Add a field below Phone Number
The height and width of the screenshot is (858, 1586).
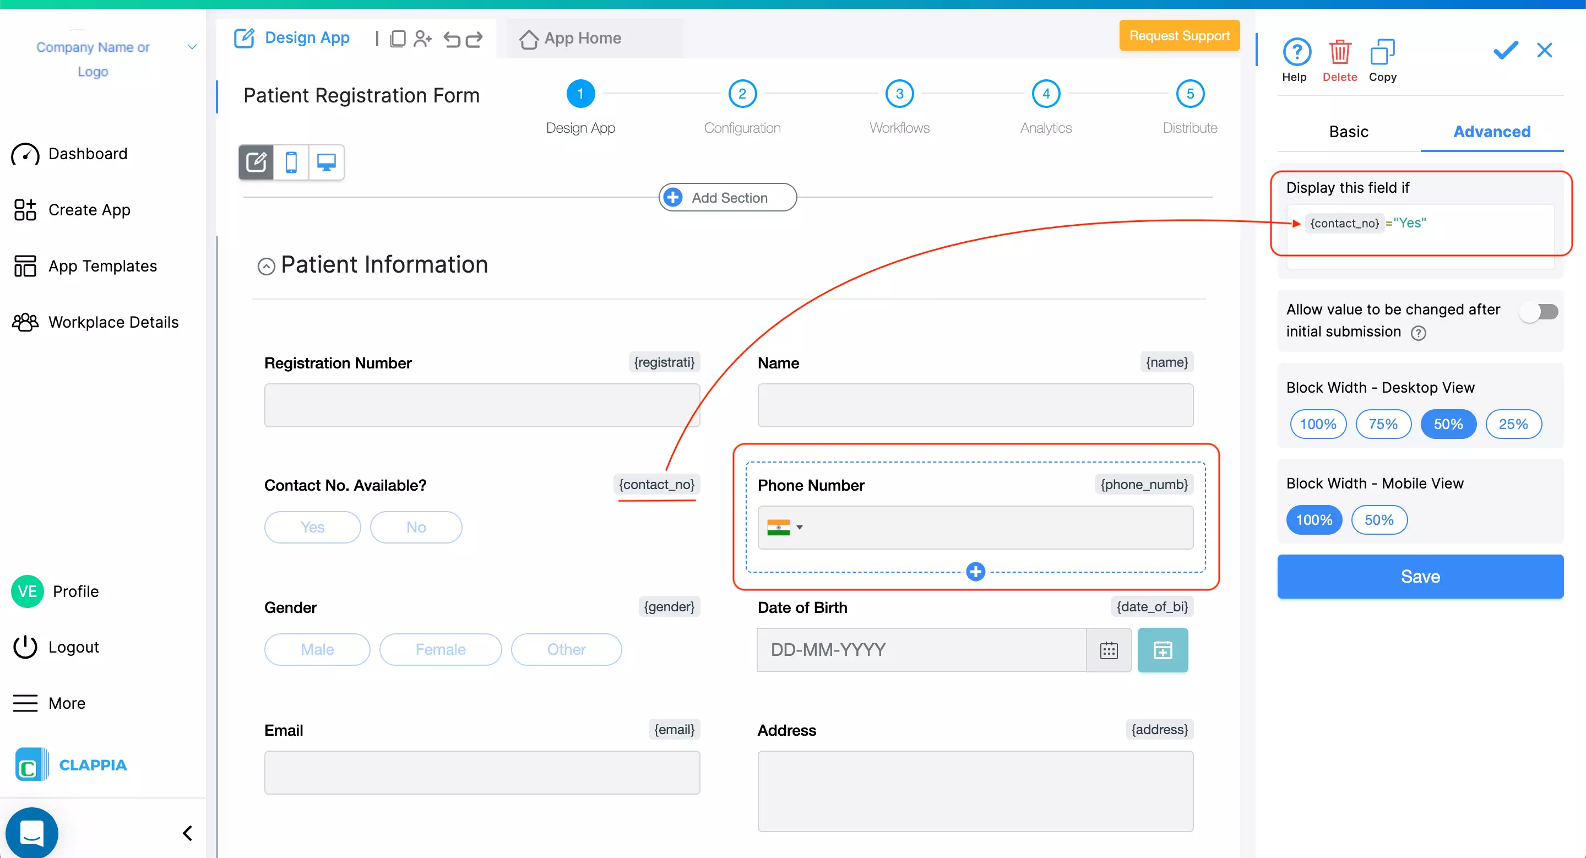(x=975, y=572)
